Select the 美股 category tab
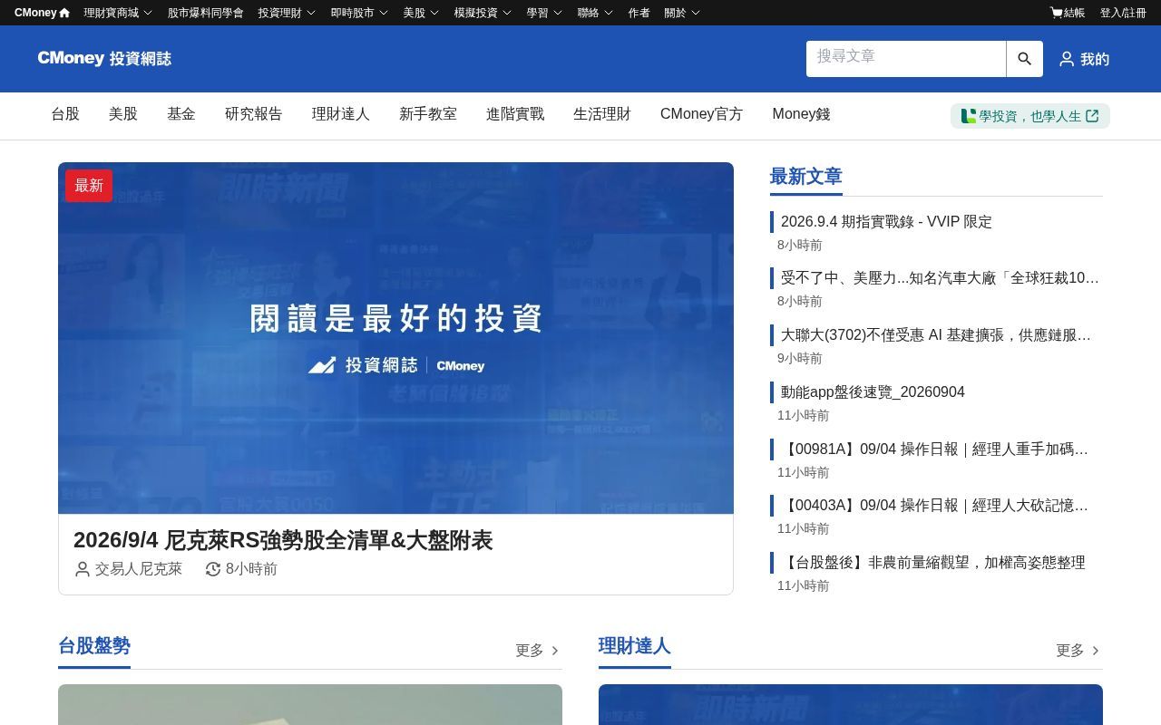 tap(123, 114)
